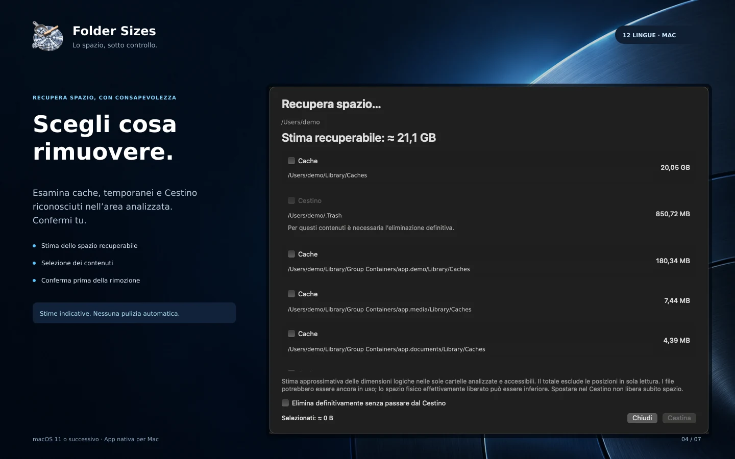
Task: Click the app.demo/Library/Caches path text
Action: click(379, 269)
